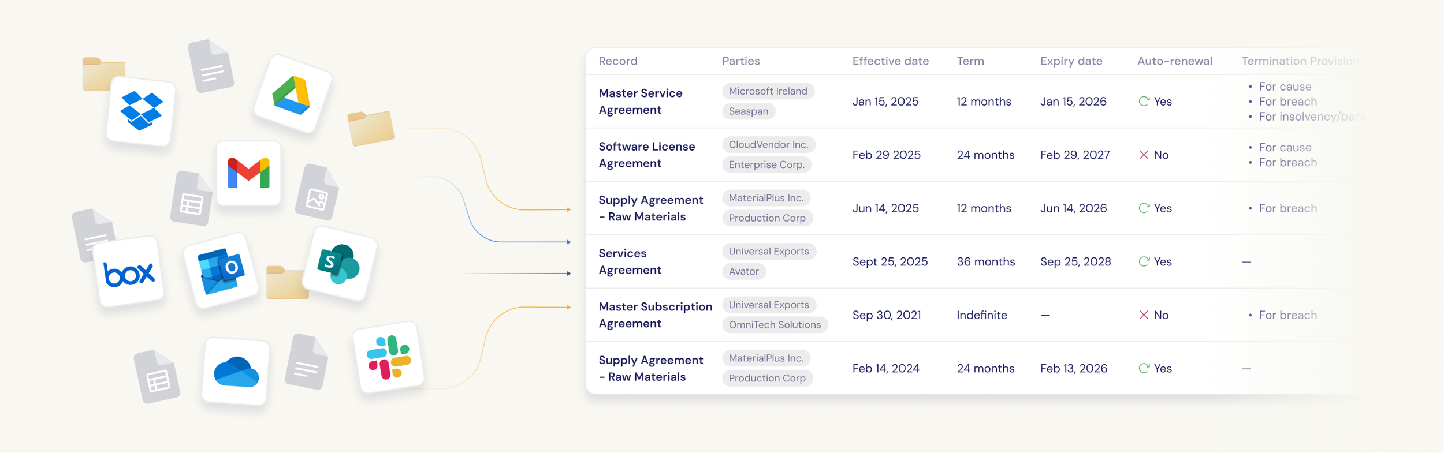1444x453 pixels.
Task: Click the text document icon above Gmail
Action: tap(211, 66)
